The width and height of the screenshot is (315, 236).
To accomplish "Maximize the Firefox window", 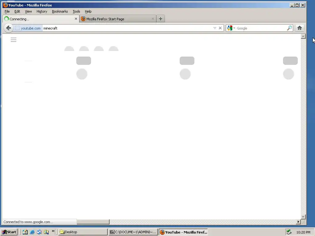I will 297,5.
